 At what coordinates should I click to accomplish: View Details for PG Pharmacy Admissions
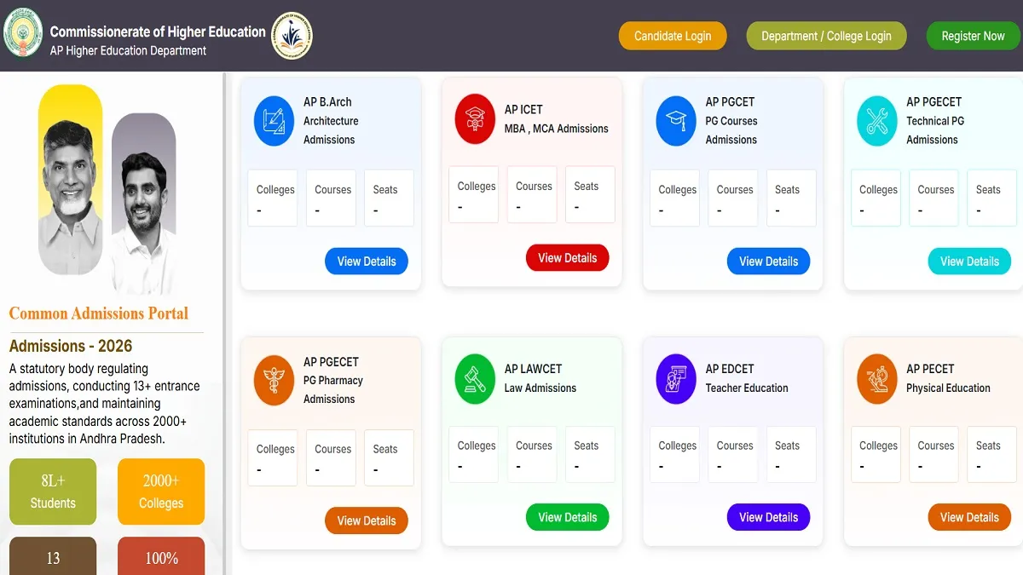(x=367, y=520)
